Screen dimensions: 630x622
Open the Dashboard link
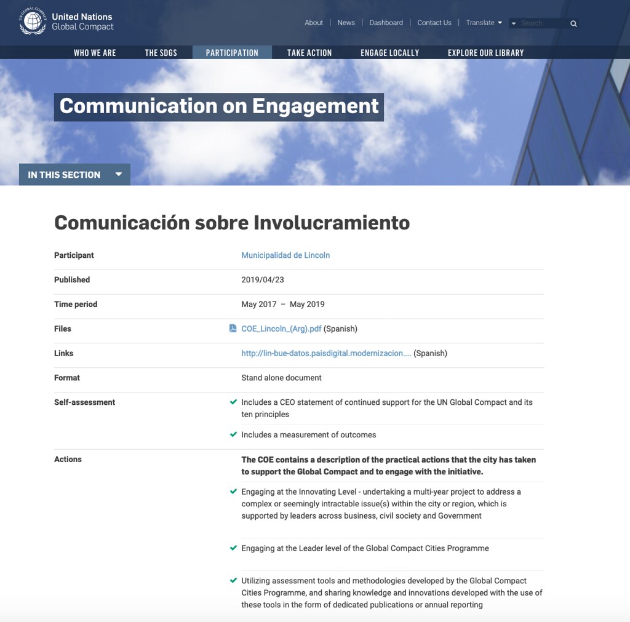tap(386, 23)
